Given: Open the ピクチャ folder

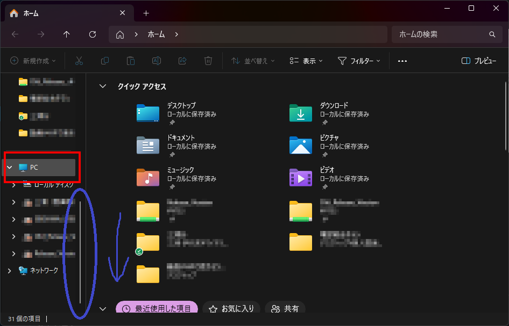Looking at the screenshot, I should click(300, 145).
